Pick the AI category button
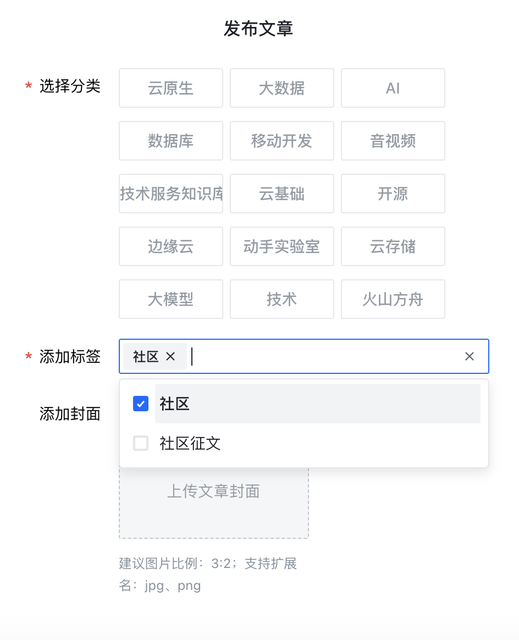Screen dimensions: 519x640 pyautogui.click(x=393, y=88)
